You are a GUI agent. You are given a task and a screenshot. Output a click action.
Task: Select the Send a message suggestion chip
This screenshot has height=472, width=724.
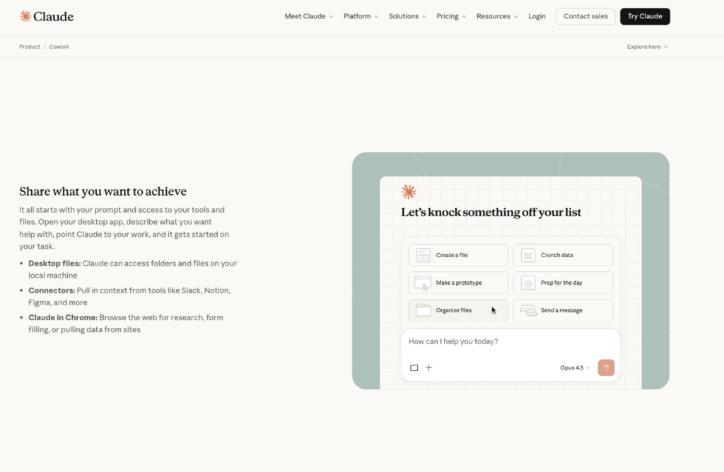click(563, 310)
